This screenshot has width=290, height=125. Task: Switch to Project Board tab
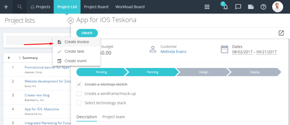click(x=96, y=7)
